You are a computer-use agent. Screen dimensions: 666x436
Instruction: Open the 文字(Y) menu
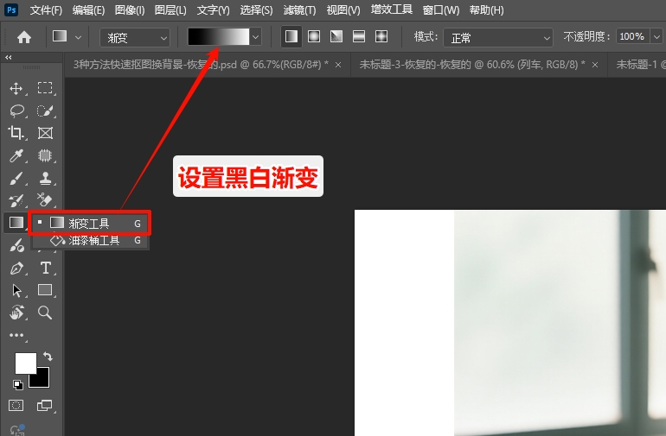point(214,9)
